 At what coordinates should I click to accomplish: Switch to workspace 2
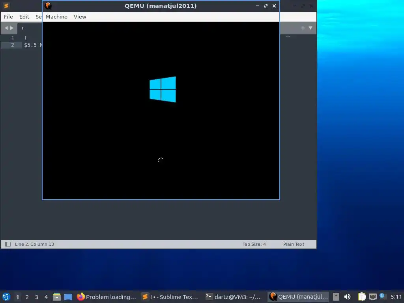[27, 297]
